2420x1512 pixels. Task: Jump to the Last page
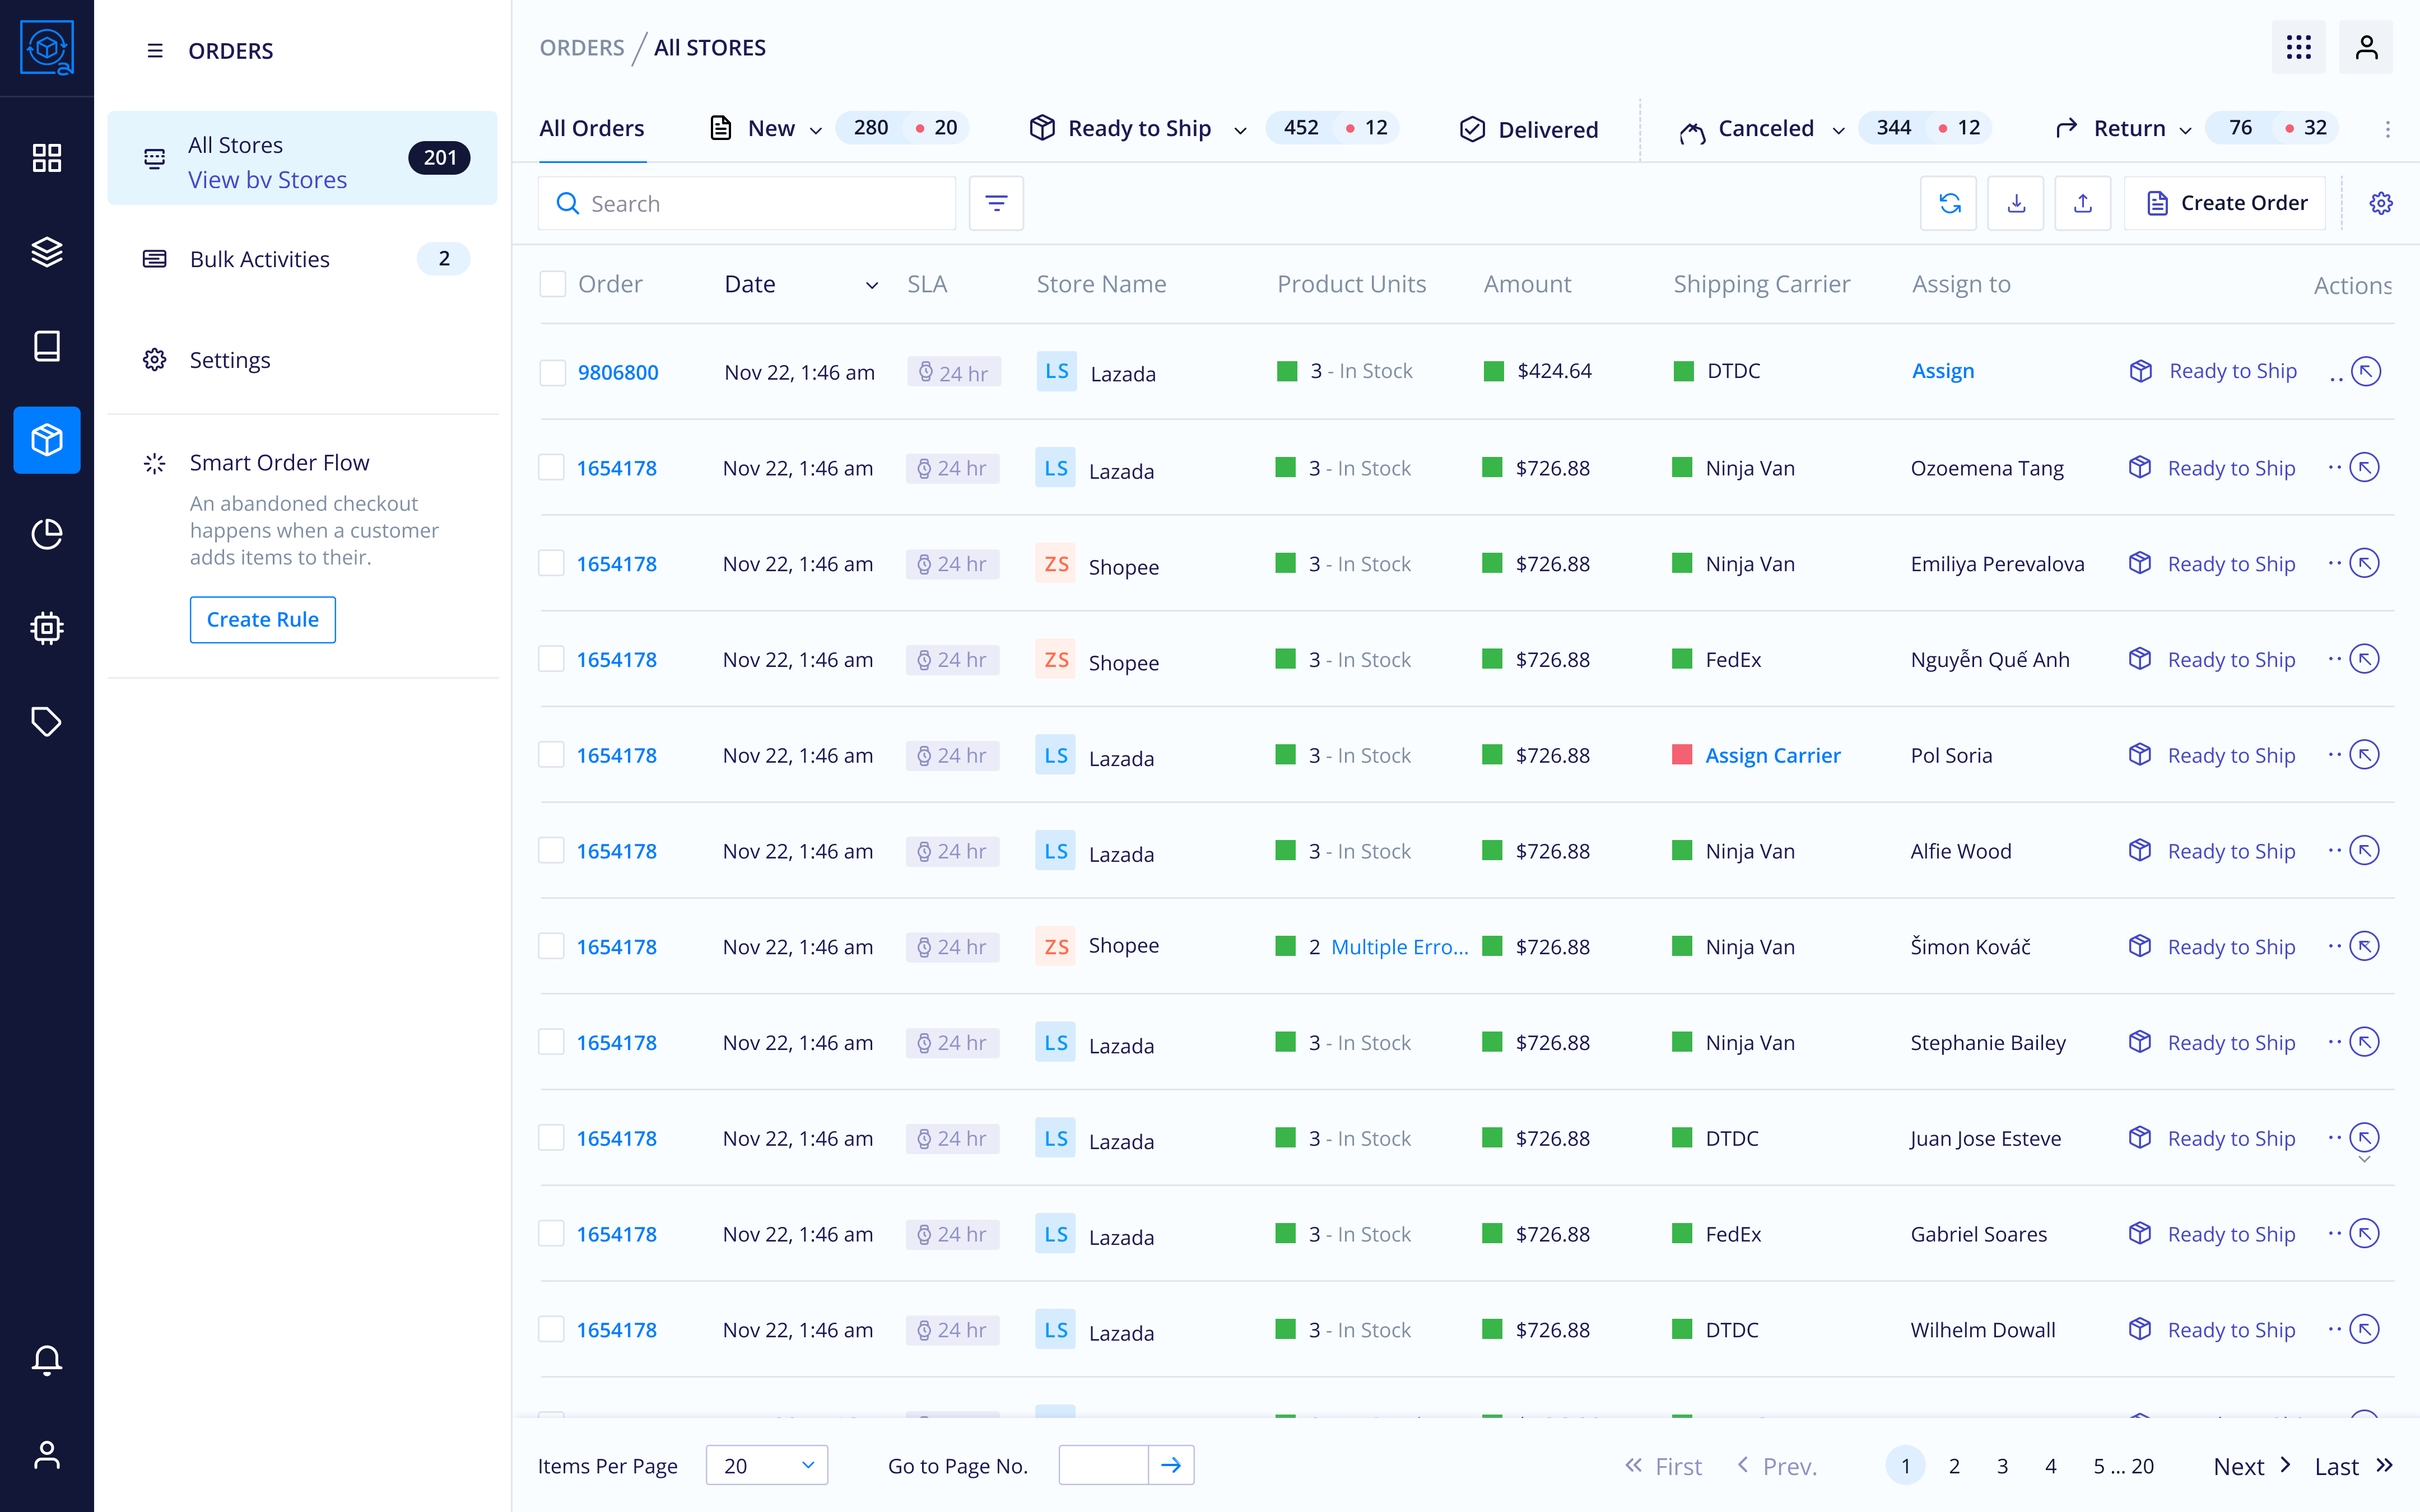click(2353, 1466)
